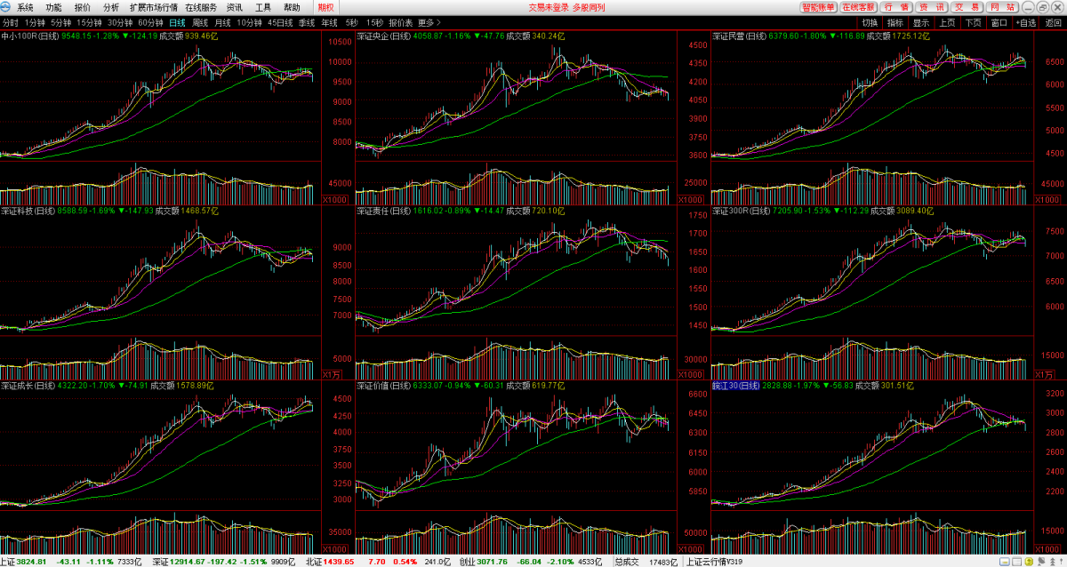This screenshot has height=567, width=1067.
Task: Expand the 更多 more periods list
Action: 429,22
